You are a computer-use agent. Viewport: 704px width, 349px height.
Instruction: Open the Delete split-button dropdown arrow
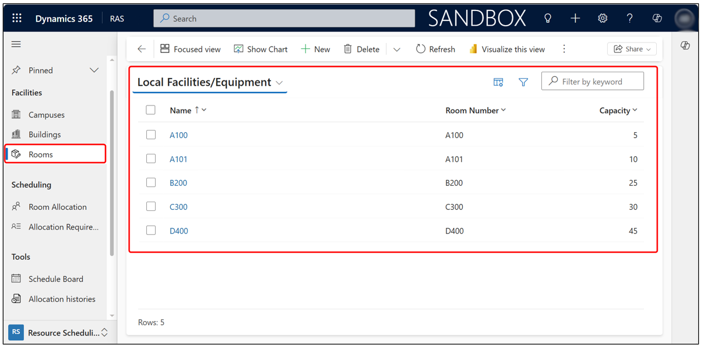397,50
